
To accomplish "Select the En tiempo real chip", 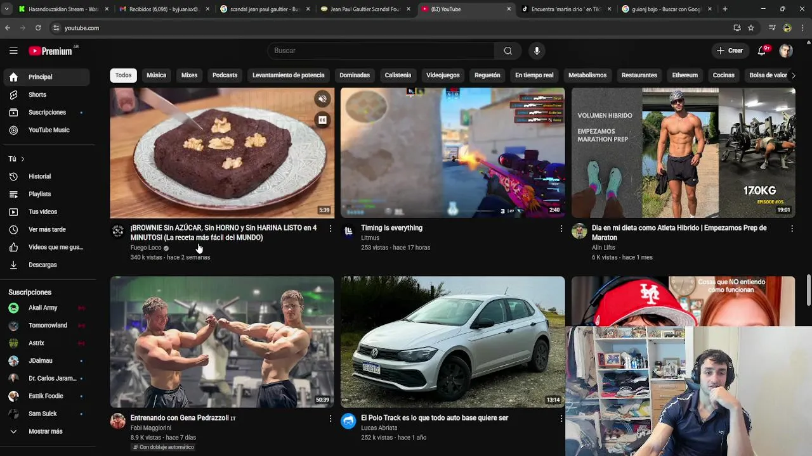I will [534, 75].
